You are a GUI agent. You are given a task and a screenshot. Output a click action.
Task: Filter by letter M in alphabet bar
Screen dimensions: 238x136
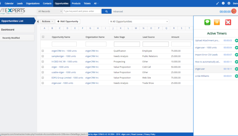point(136,28)
